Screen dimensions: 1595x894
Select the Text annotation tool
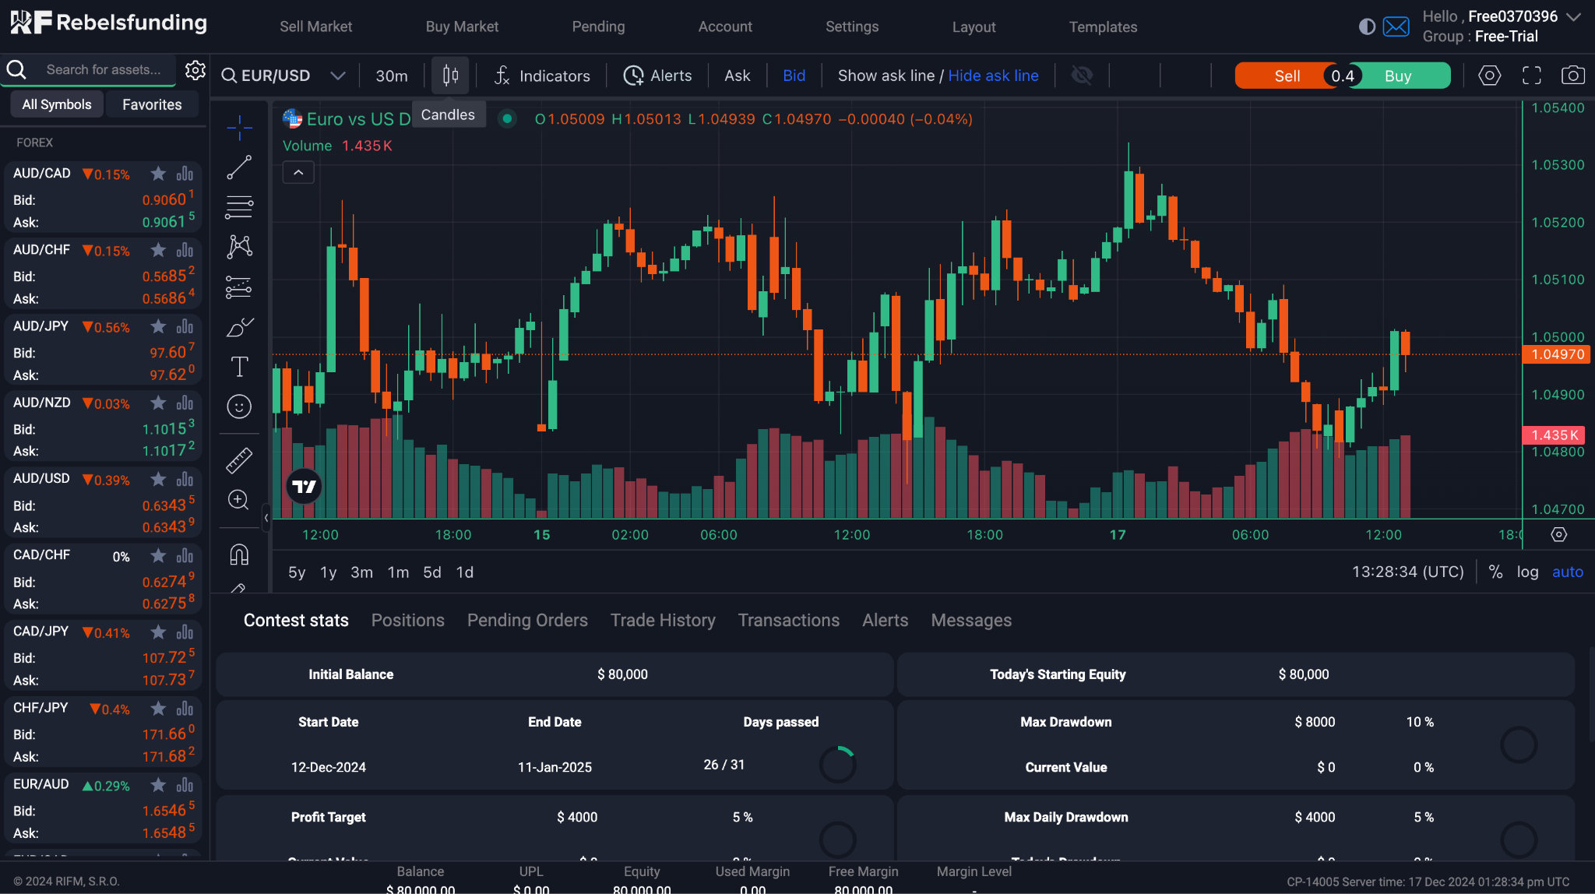tap(239, 367)
